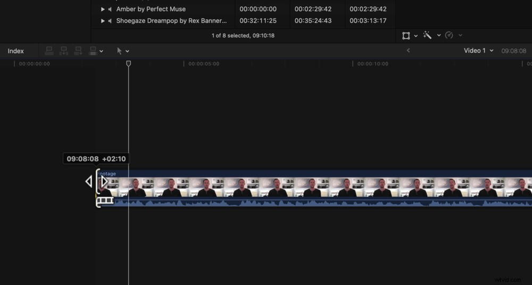Click the Transform tool icon
Screen dimensions: 532x285
pyautogui.click(x=406, y=36)
